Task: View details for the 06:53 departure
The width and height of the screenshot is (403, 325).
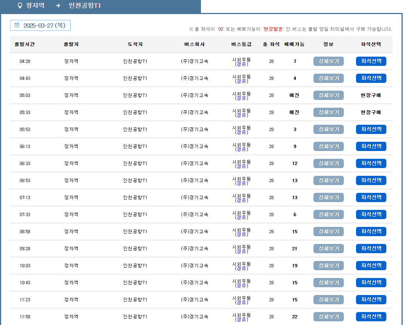Action: (328, 180)
